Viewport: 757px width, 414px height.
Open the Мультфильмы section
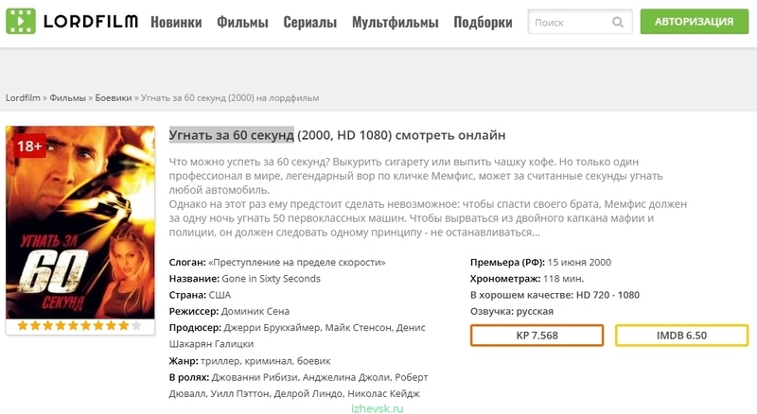point(395,22)
